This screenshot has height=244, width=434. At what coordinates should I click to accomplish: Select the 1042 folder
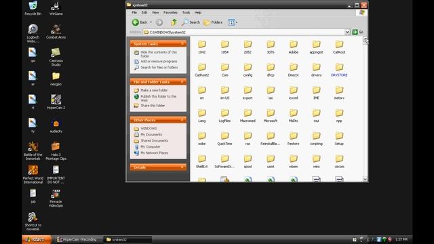click(x=202, y=47)
